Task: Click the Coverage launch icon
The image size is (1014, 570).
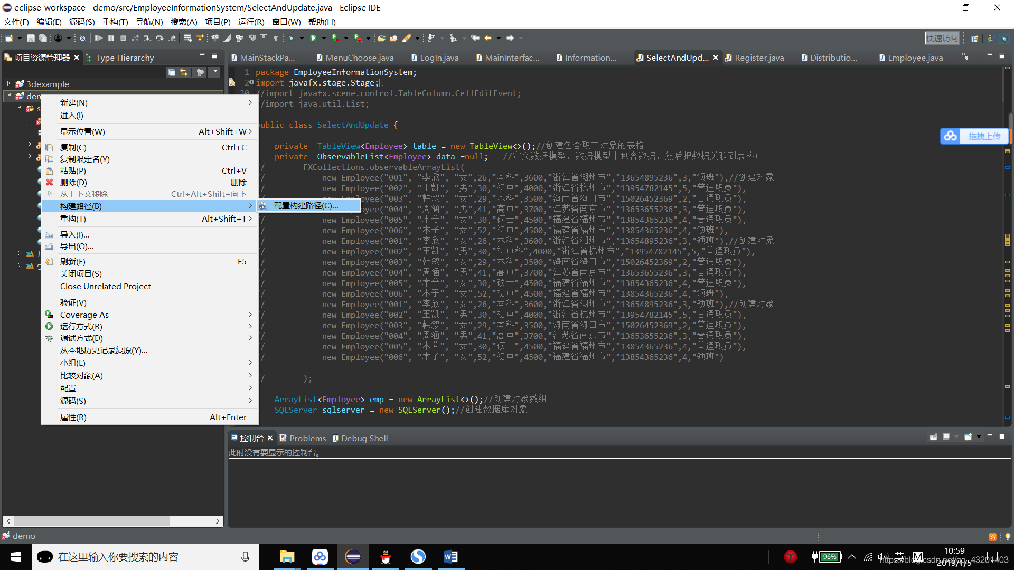Action: point(335,38)
